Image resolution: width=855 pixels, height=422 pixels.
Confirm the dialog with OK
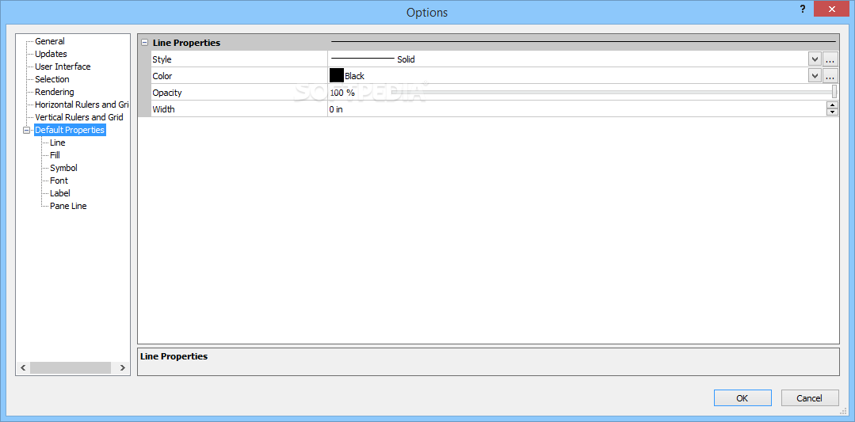[x=742, y=398]
